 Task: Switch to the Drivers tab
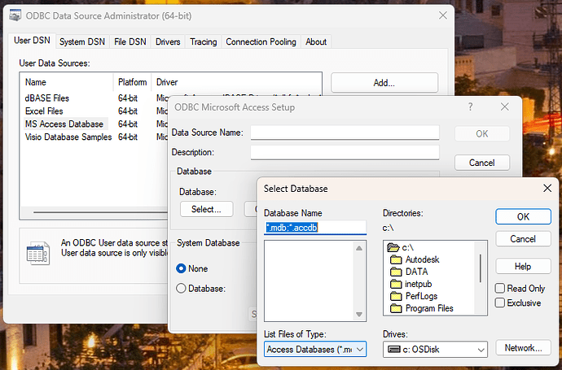tap(168, 41)
